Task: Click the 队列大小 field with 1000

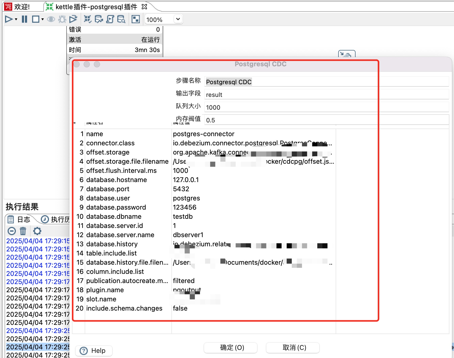Action: tap(327, 107)
